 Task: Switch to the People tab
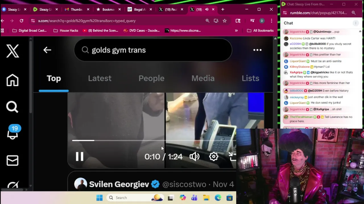tap(151, 78)
